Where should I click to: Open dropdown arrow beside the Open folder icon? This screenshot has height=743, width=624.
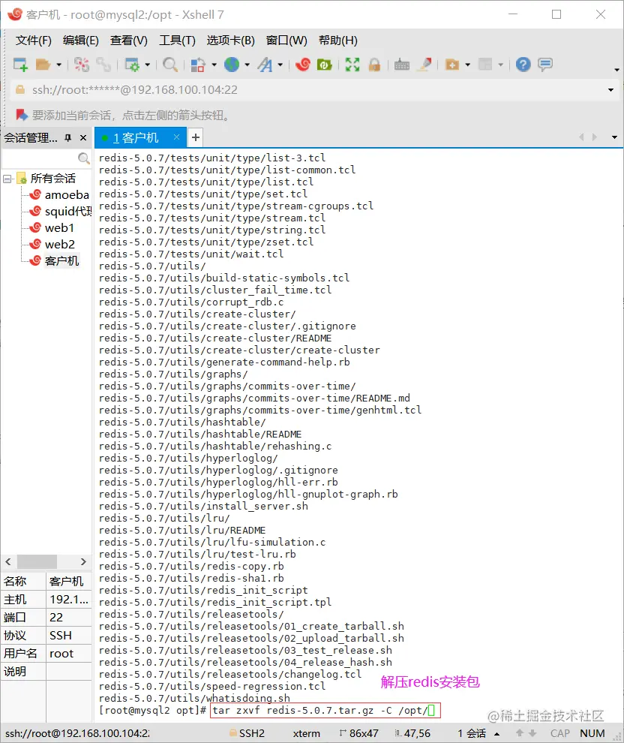[58, 65]
